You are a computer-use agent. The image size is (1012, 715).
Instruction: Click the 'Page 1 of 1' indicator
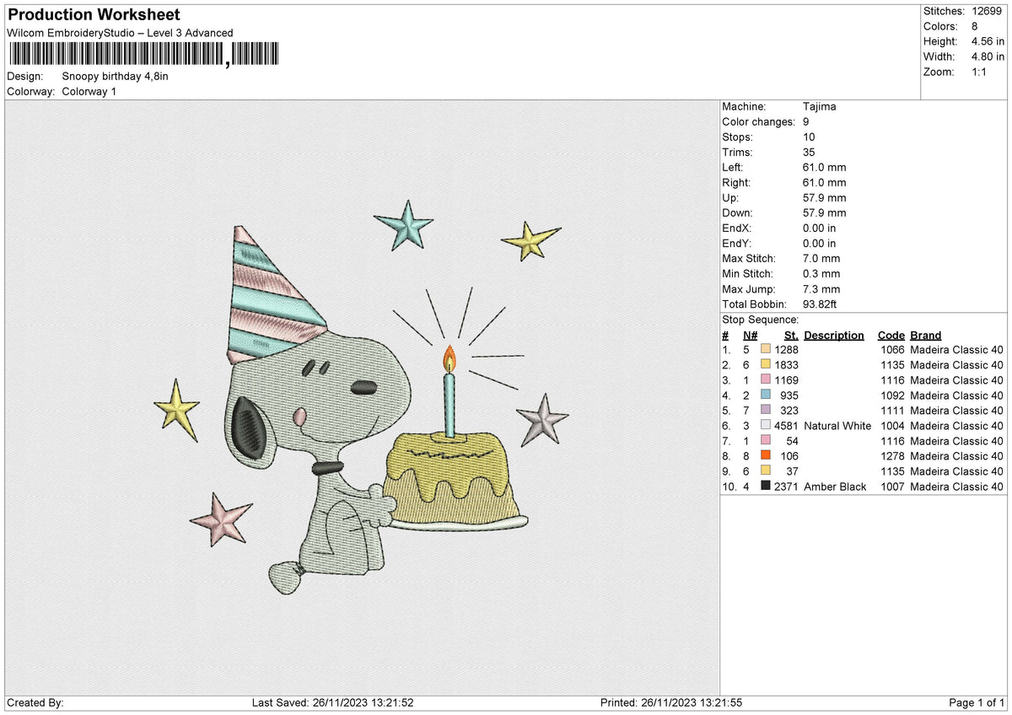[977, 702]
